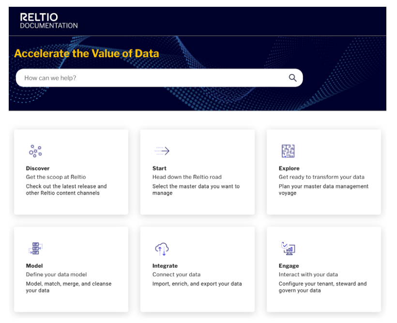Open the Model heading link
The height and width of the screenshot is (323, 397).
point(34,266)
